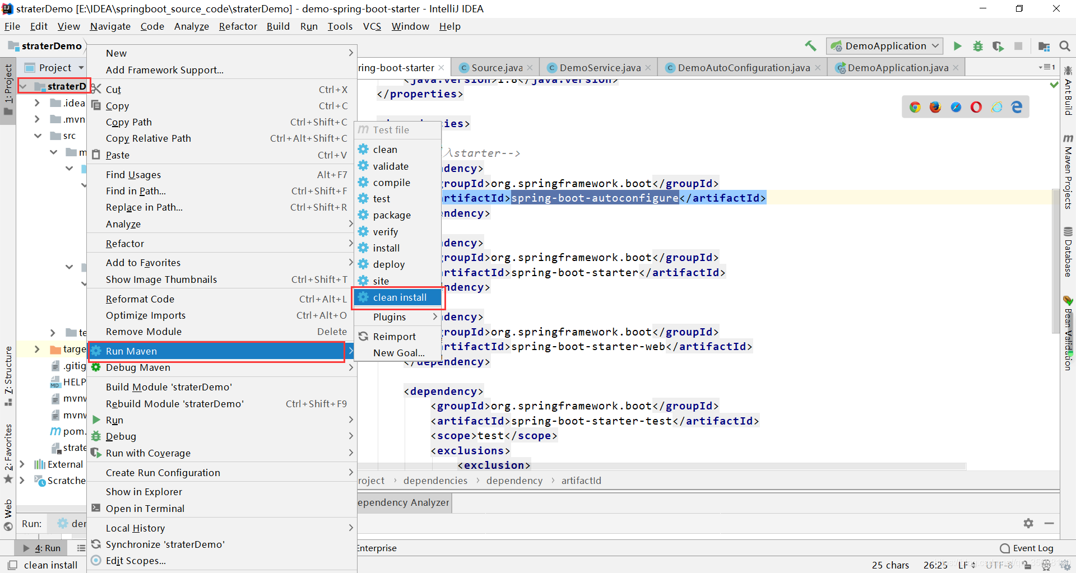
Task: Expand the Plugins submenu
Action: [x=397, y=317]
